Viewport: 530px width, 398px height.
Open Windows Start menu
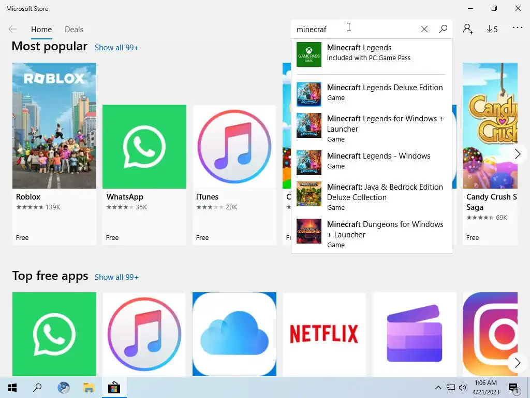[12, 388]
